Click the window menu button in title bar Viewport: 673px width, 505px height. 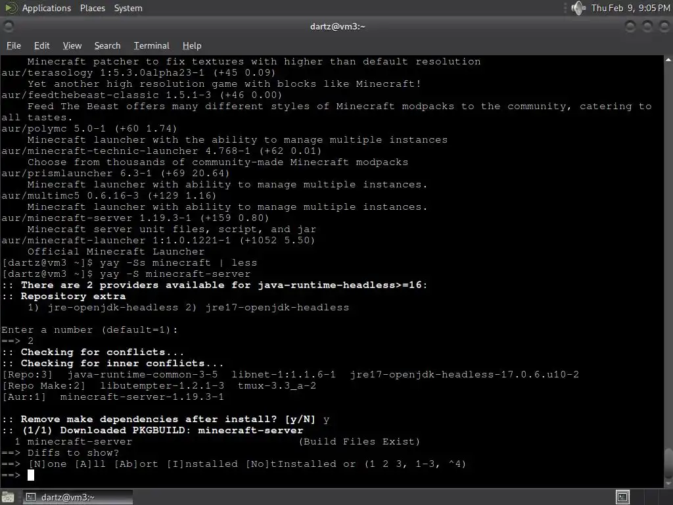tap(8, 26)
